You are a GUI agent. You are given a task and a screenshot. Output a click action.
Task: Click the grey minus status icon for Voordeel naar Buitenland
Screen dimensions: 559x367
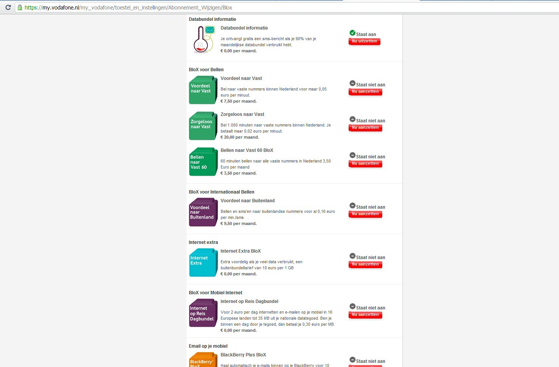tap(352, 206)
